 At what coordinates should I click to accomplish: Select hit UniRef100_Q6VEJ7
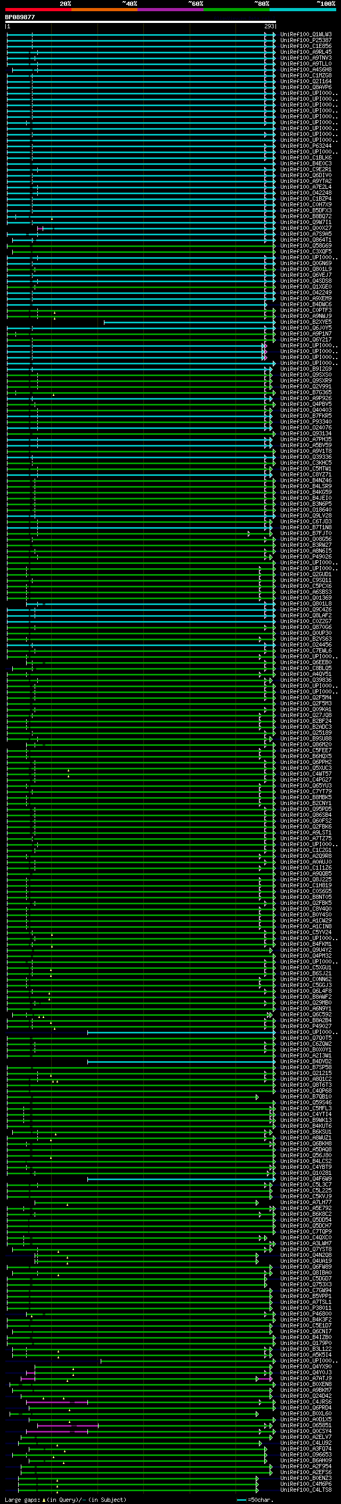click(306, 275)
